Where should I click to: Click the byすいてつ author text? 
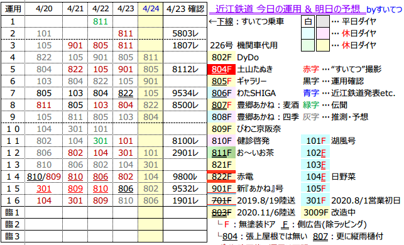coord(385,10)
